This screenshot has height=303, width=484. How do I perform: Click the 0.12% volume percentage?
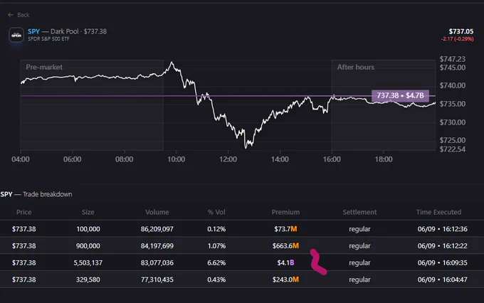[x=216, y=229]
